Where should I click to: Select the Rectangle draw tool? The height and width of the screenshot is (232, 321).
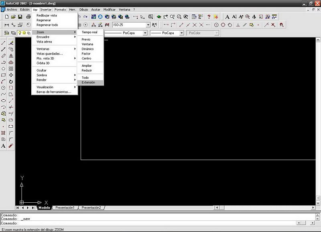coord(3,75)
